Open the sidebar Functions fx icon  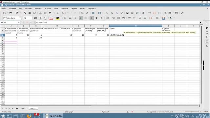pos(207,46)
